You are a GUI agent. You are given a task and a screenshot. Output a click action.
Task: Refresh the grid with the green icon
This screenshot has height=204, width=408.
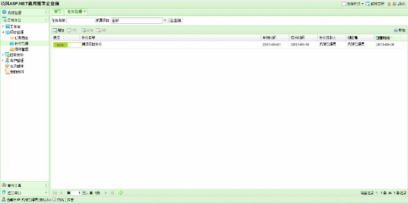[121, 193]
